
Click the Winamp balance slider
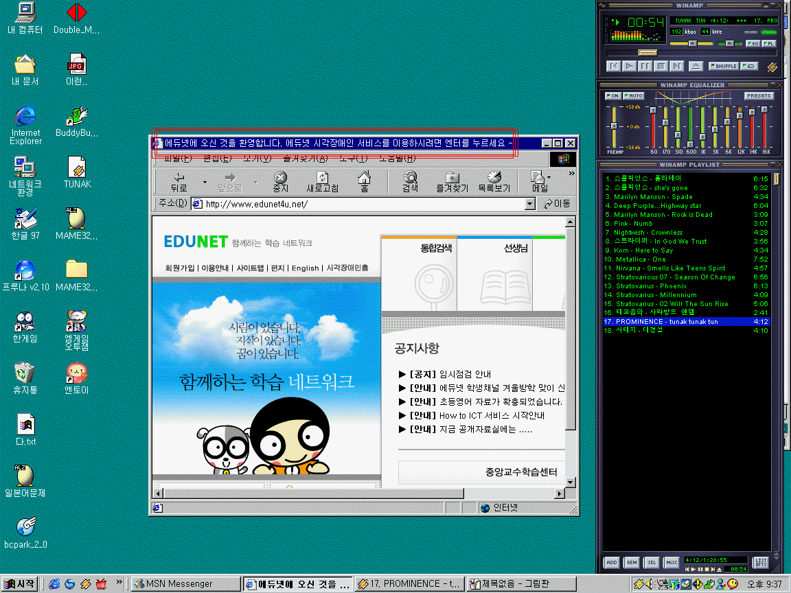[729, 43]
